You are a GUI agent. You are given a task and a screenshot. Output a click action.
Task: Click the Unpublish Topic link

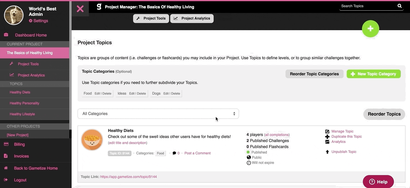tap(344, 152)
